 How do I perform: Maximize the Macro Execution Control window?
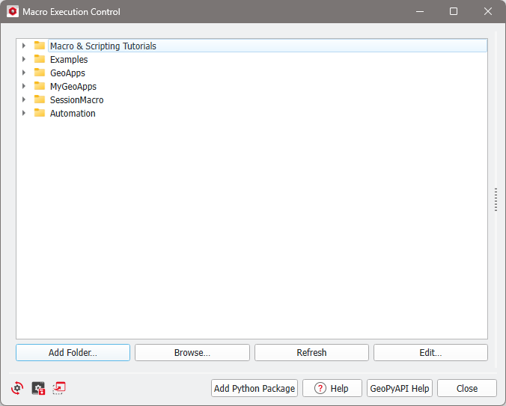coord(454,12)
